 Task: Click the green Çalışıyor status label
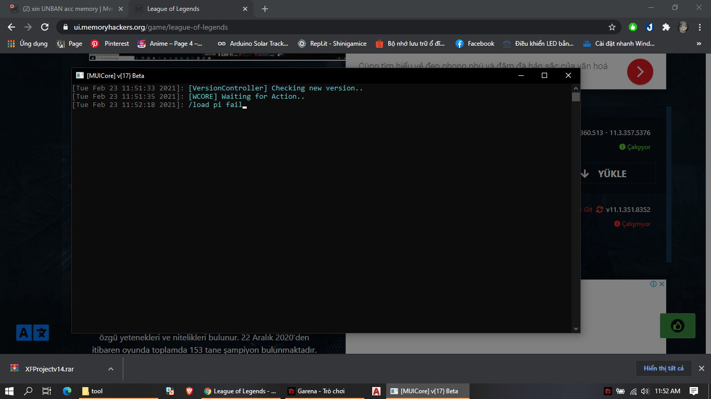coord(635,147)
